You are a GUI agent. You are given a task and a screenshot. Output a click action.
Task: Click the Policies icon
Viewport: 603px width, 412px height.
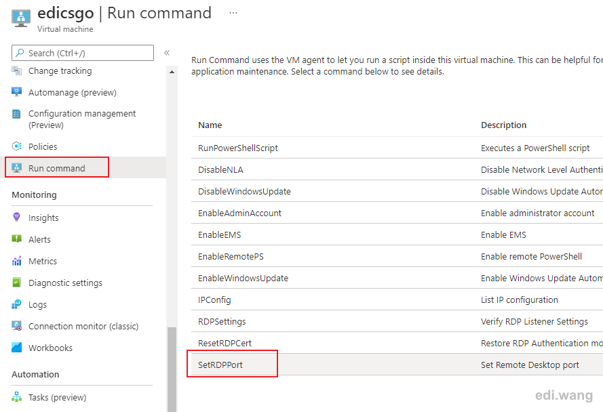pyautogui.click(x=16, y=146)
